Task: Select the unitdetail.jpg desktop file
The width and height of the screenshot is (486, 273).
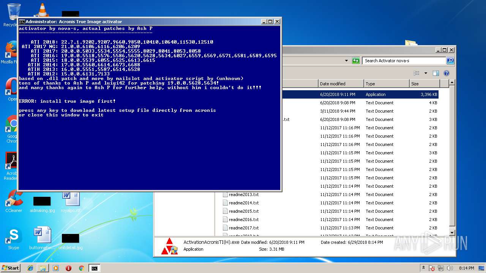Action: pos(71,241)
